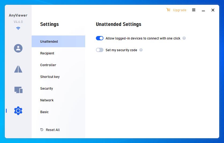This screenshot has height=143, width=224.
Task: Click the shopping cart icon beside Upgrade
Action: tap(168, 10)
